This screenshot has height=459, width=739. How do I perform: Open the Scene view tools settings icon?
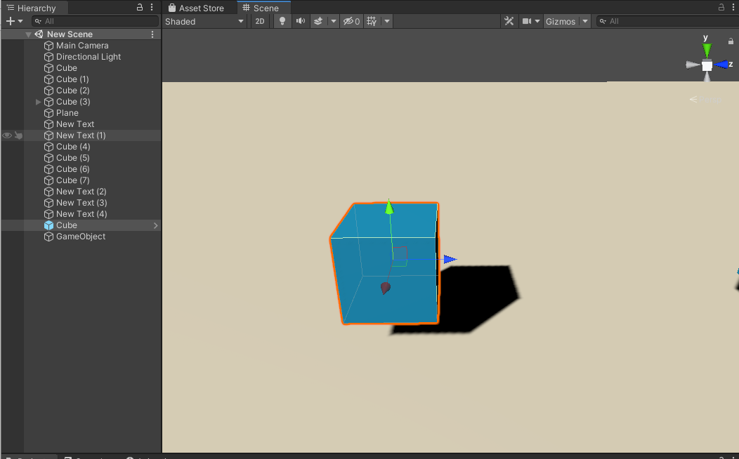point(509,21)
